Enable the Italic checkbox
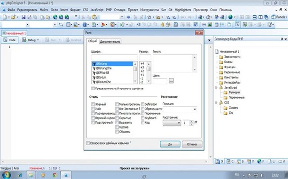Viewport: 288px width, 179px height. tap(93, 109)
